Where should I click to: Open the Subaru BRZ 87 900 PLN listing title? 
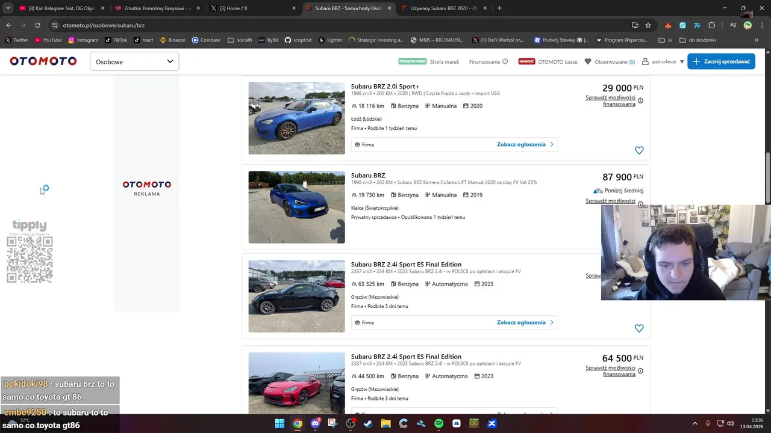[x=368, y=176]
